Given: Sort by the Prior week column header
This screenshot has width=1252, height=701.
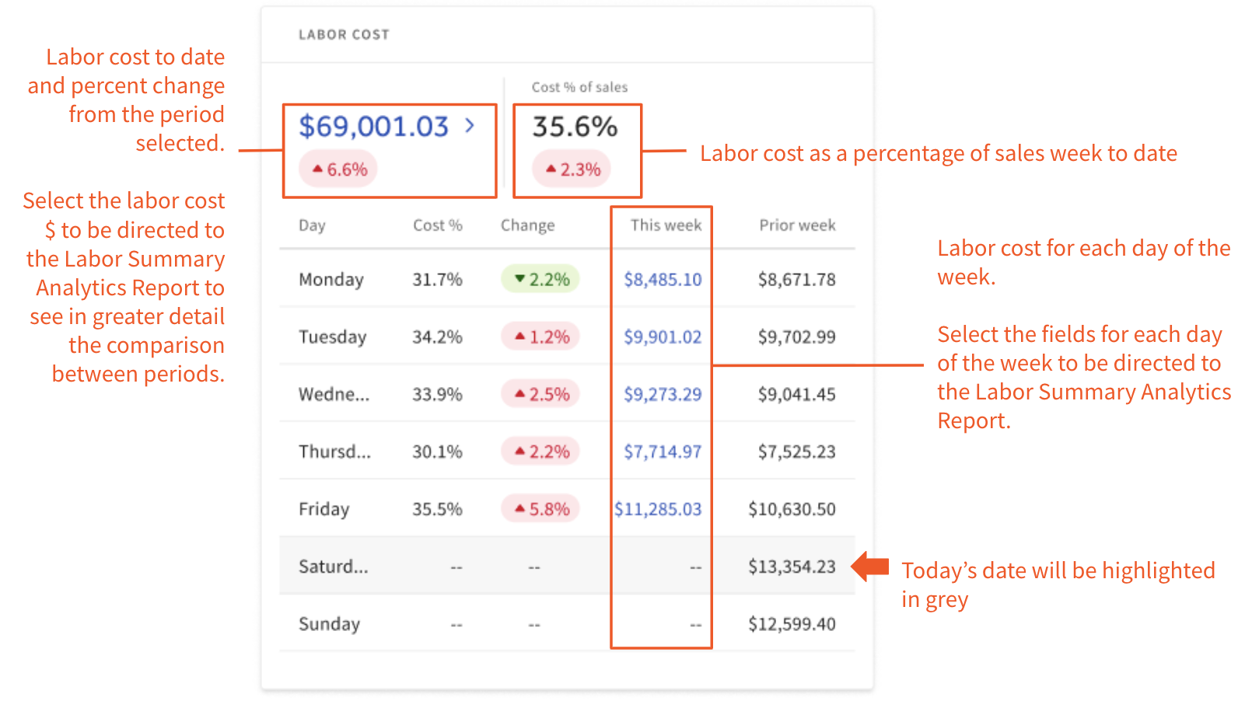Looking at the screenshot, I should (797, 225).
